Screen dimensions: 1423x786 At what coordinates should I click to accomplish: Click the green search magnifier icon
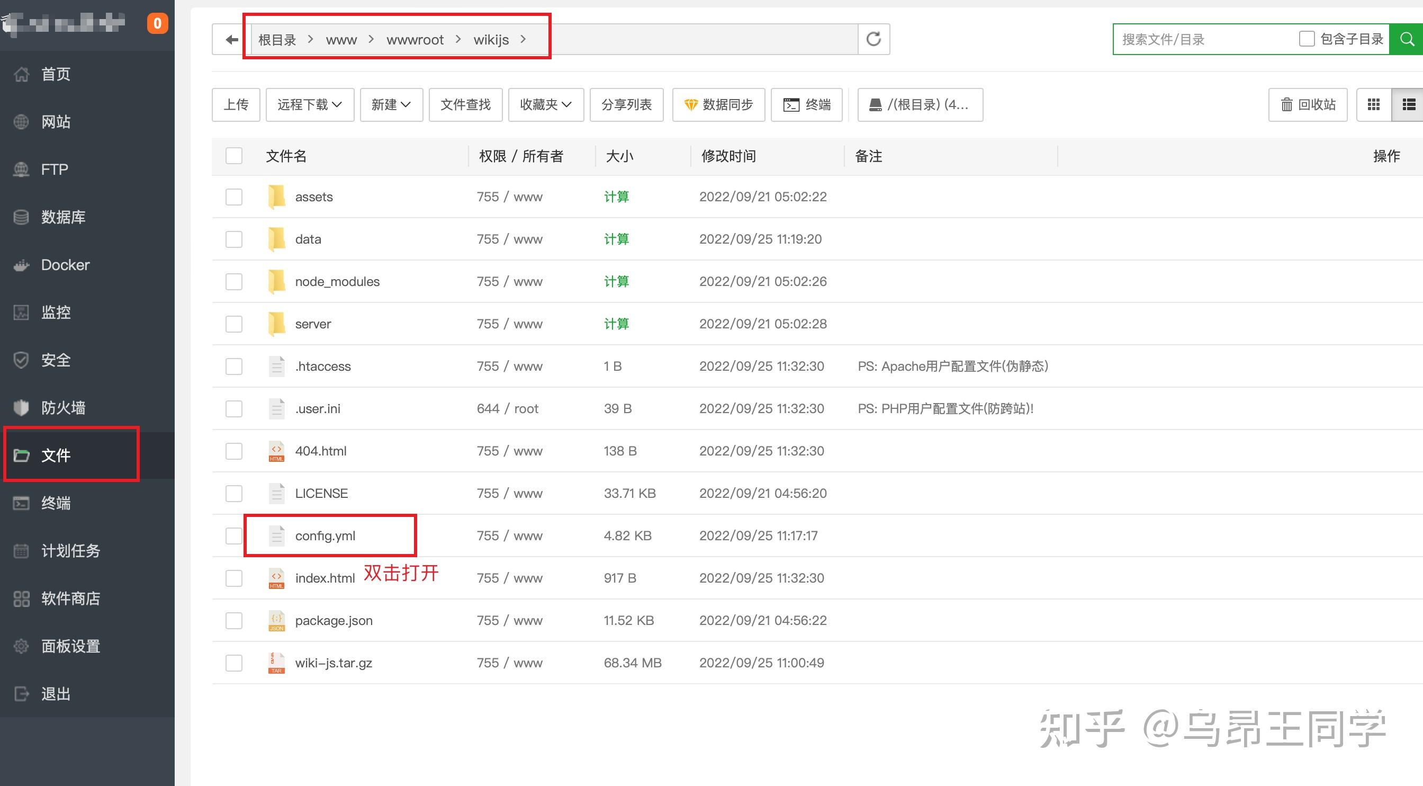click(x=1406, y=39)
